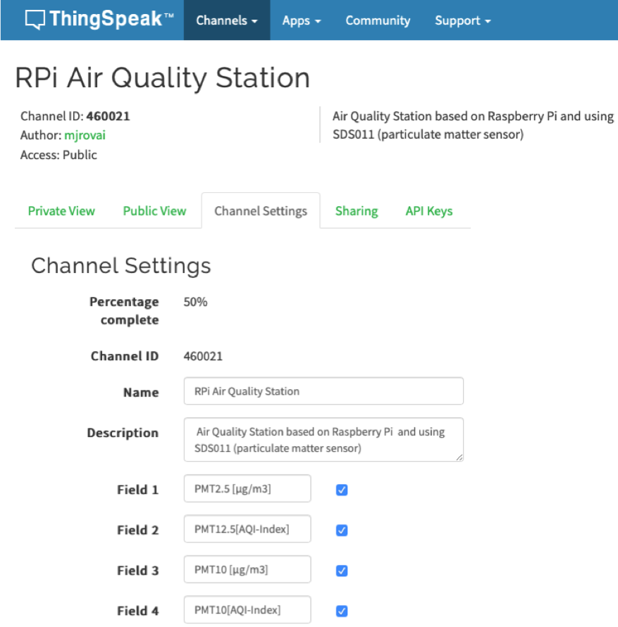Select the Channel Settings tab
The width and height of the screenshot is (618, 627).
[261, 211]
